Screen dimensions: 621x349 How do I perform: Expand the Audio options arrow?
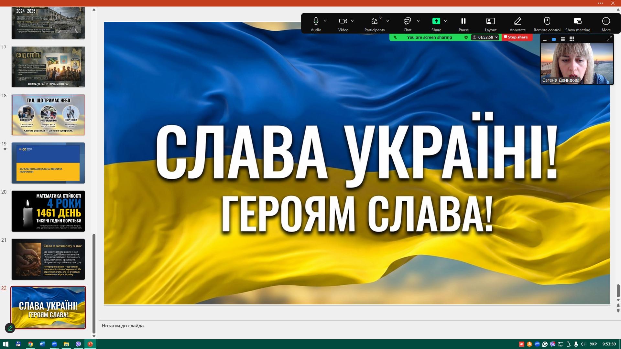(325, 21)
